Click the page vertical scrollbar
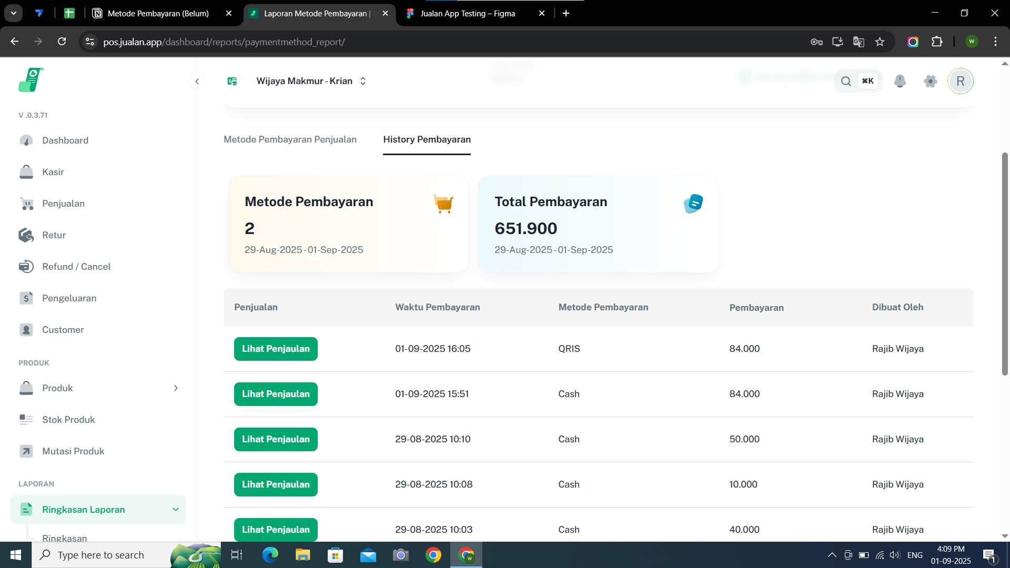 (x=1005, y=263)
